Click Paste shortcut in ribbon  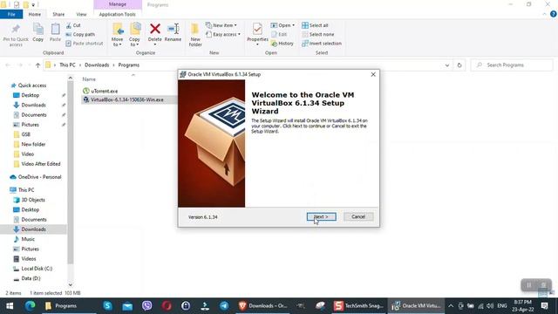coord(85,43)
